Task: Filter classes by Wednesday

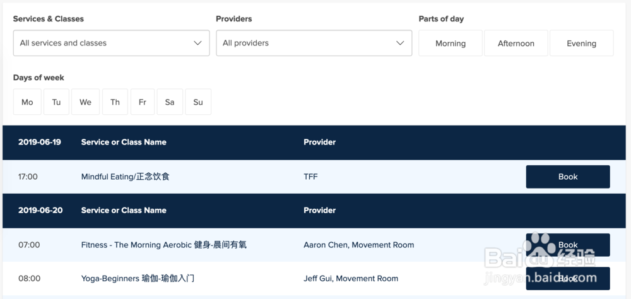Action: tap(85, 102)
